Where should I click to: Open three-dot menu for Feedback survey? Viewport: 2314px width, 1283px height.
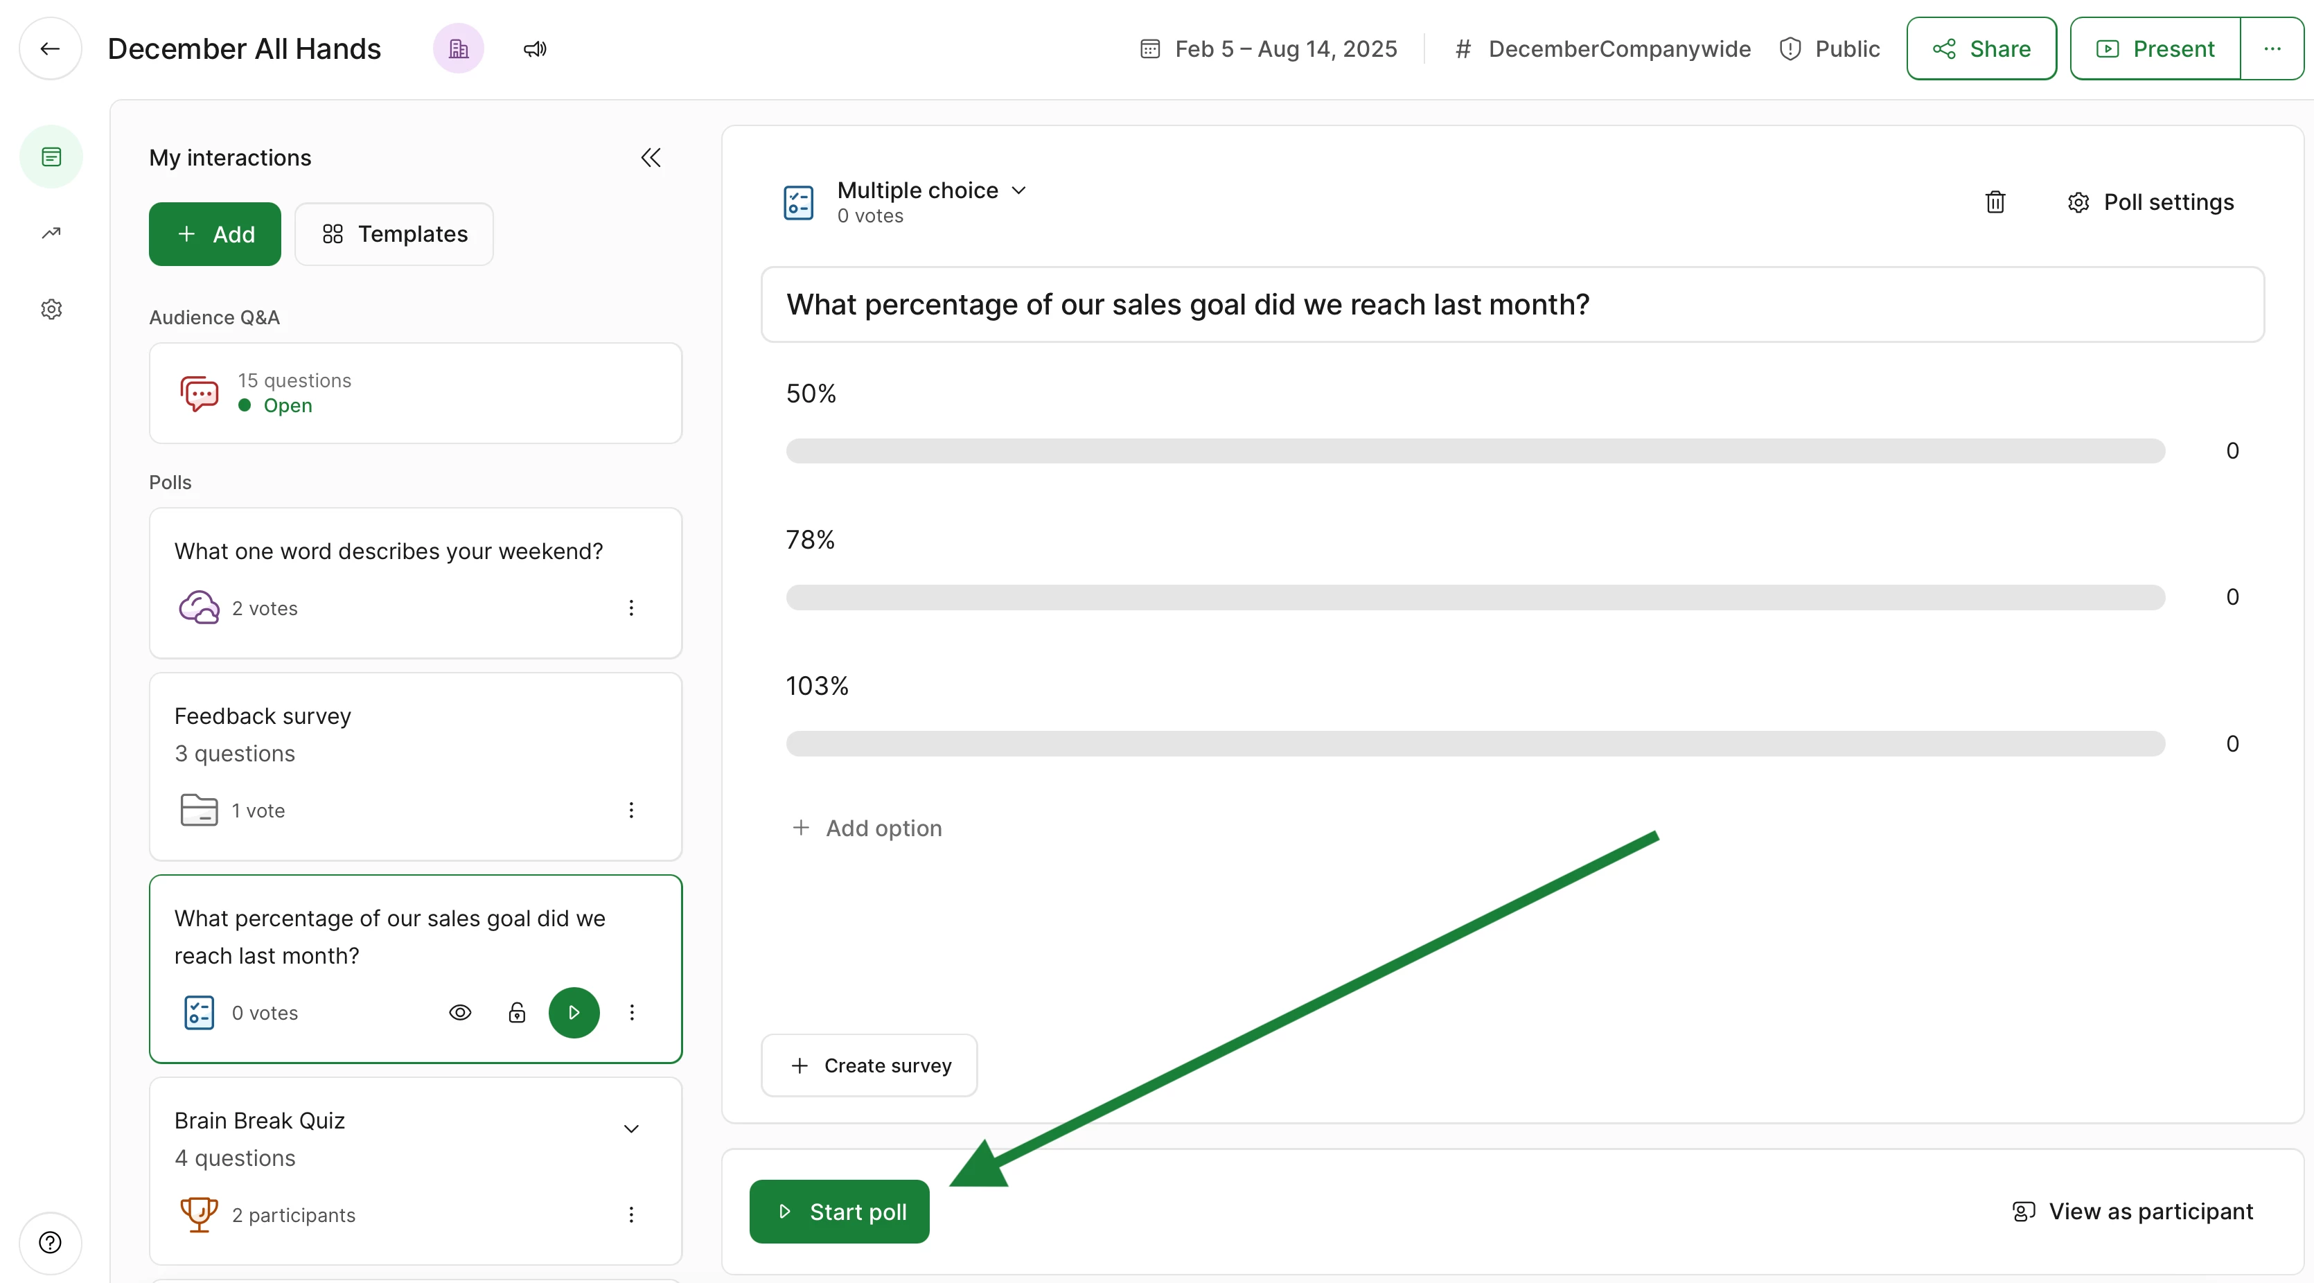tap(631, 811)
